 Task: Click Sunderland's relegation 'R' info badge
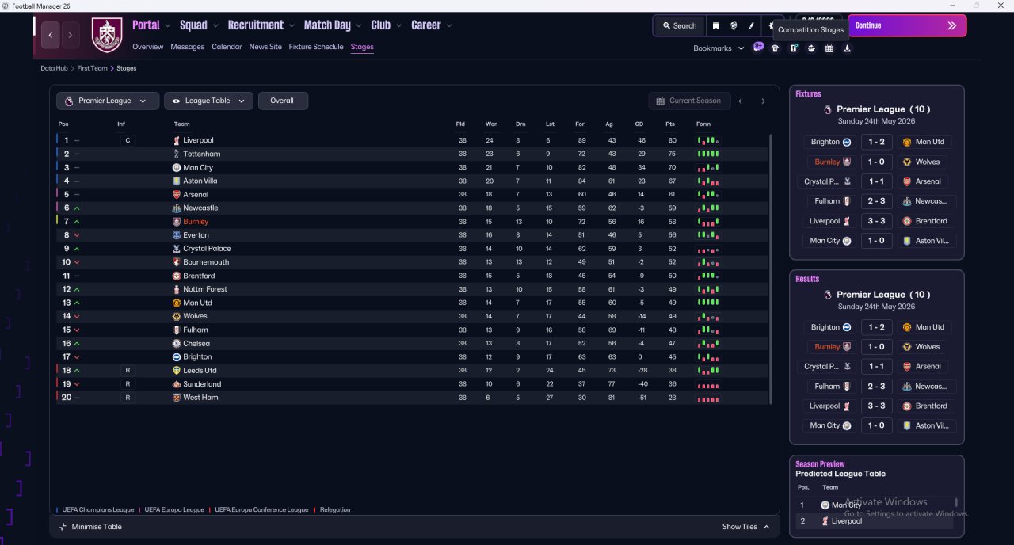point(128,384)
